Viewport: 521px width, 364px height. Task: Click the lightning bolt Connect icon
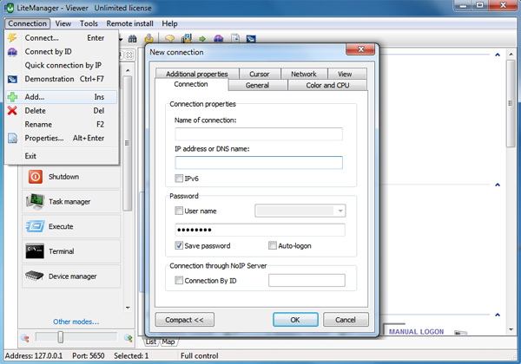tap(12, 37)
